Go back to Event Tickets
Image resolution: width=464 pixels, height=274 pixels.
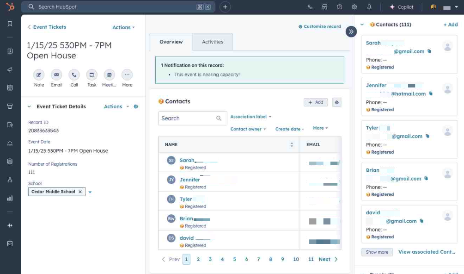point(47,27)
